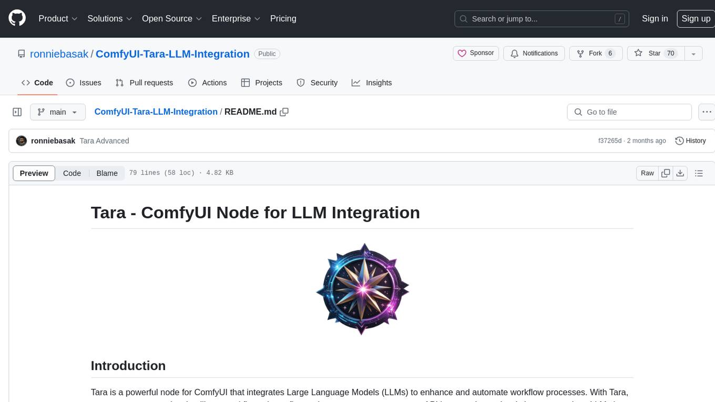715x402 pixels.
Task: Open ComfyUI-Tara-LLM-Integration repository title link
Action: [x=172, y=54]
